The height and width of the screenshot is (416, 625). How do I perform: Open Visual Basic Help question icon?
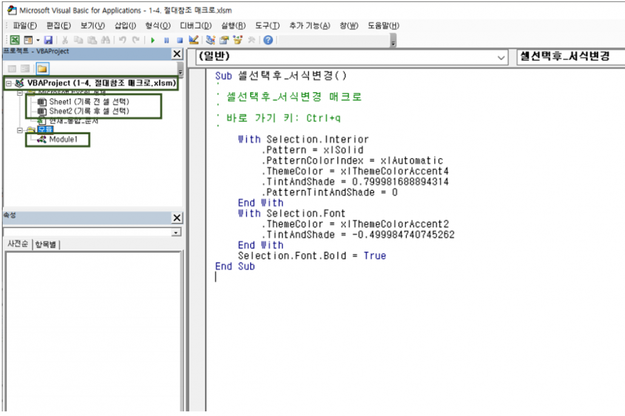click(x=268, y=40)
